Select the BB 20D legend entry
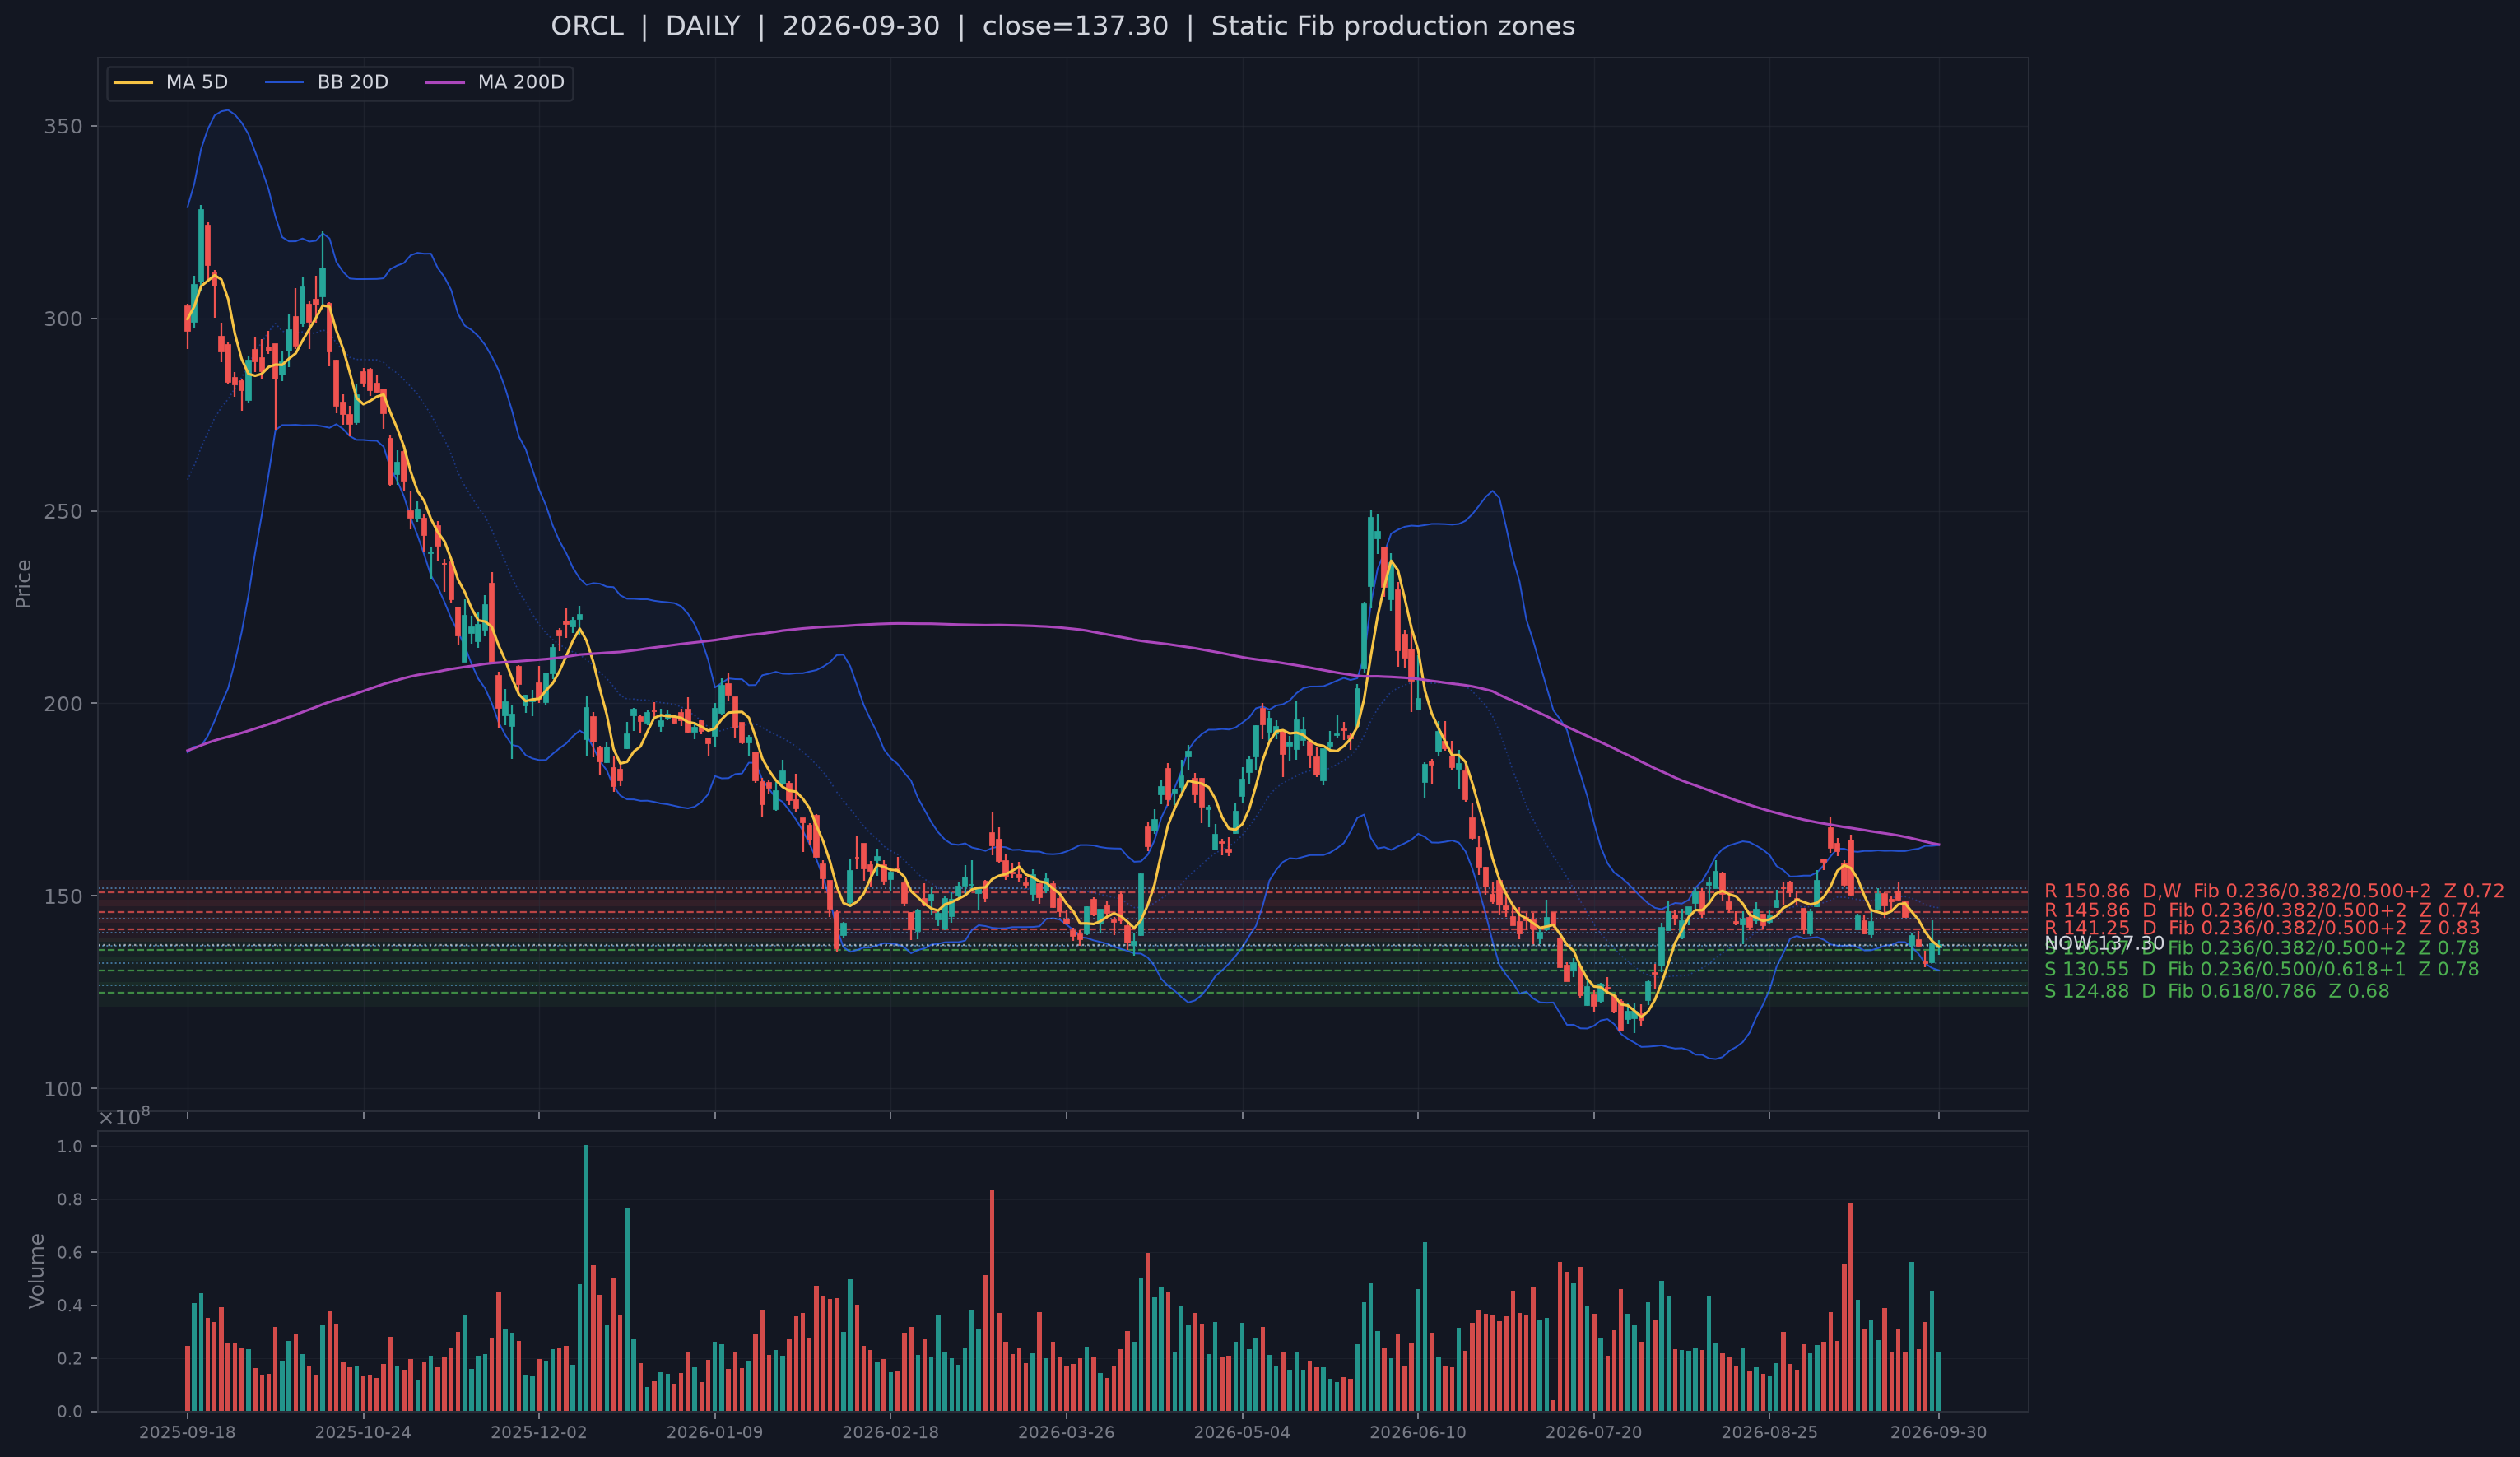The width and height of the screenshot is (2520, 1457). tap(327, 82)
